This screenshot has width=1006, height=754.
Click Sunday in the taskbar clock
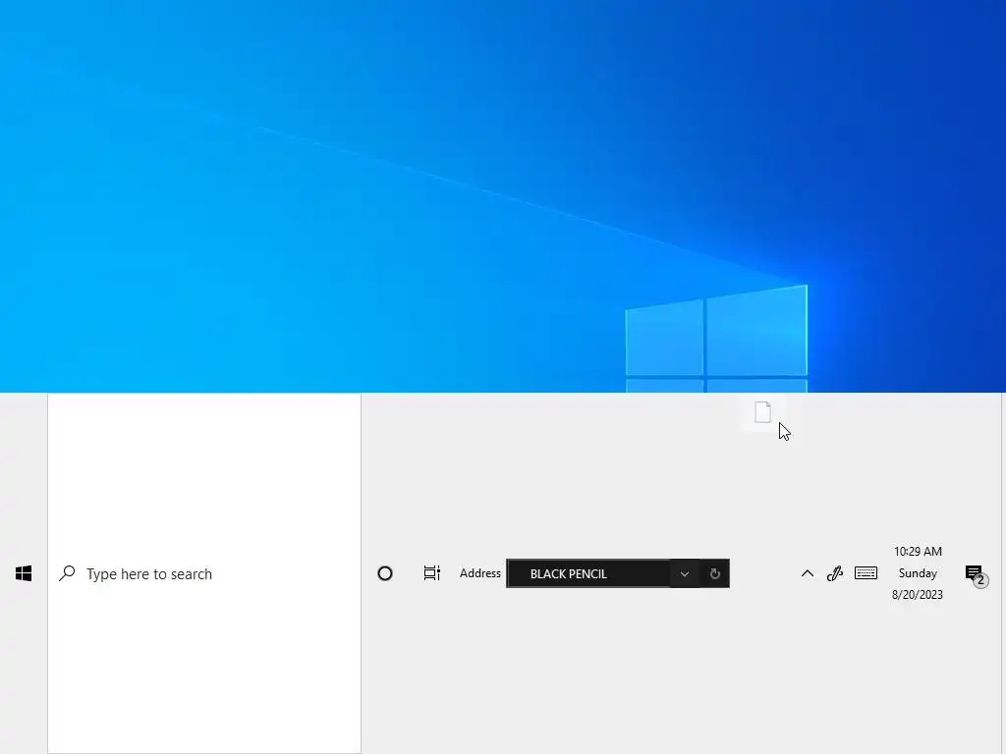(918, 573)
